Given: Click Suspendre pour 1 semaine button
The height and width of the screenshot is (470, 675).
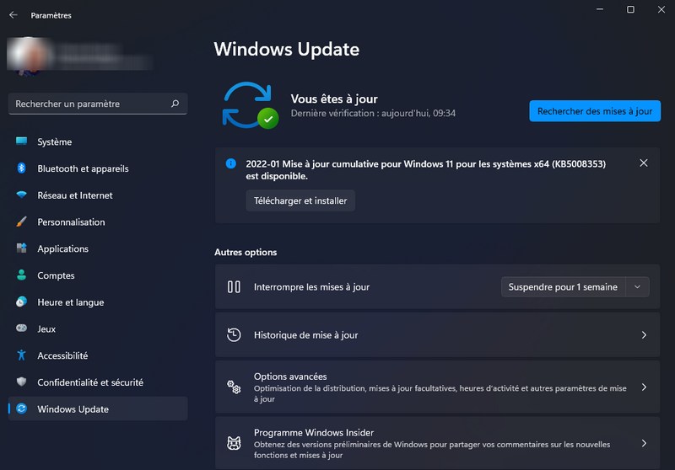Looking at the screenshot, I should click(563, 286).
